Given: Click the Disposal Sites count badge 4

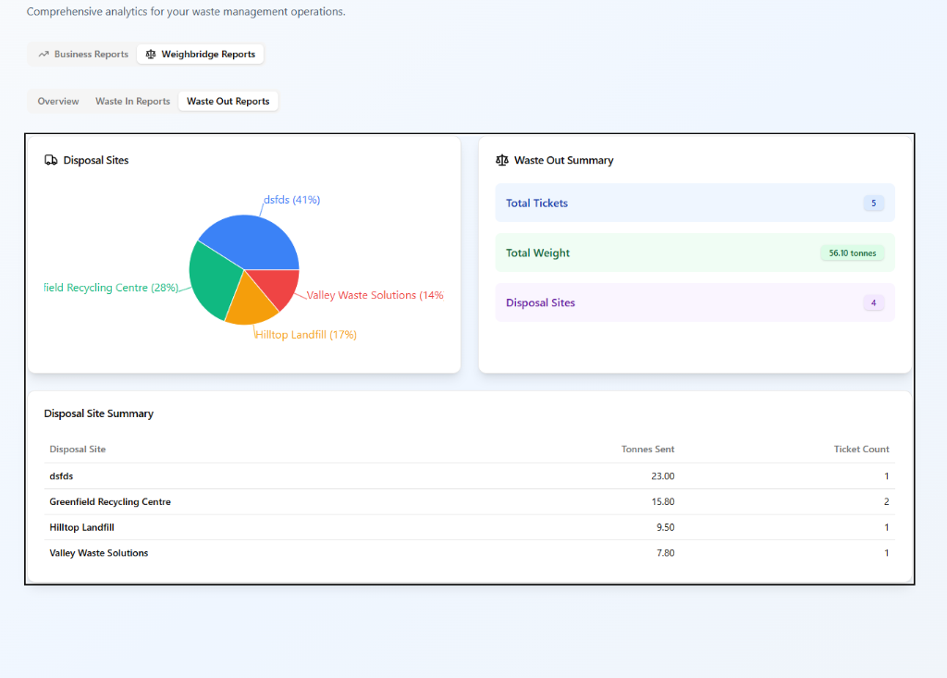Looking at the screenshot, I should pyautogui.click(x=873, y=302).
